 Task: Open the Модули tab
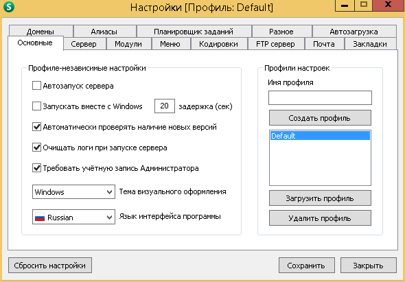click(x=128, y=44)
